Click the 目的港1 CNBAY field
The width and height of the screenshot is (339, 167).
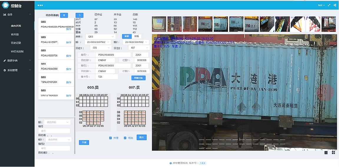click(105, 60)
